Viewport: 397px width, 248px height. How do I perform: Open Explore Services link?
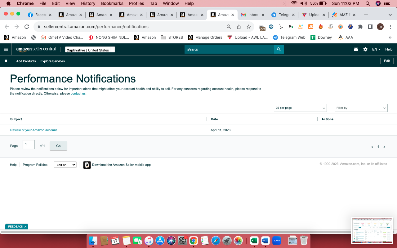point(52,61)
